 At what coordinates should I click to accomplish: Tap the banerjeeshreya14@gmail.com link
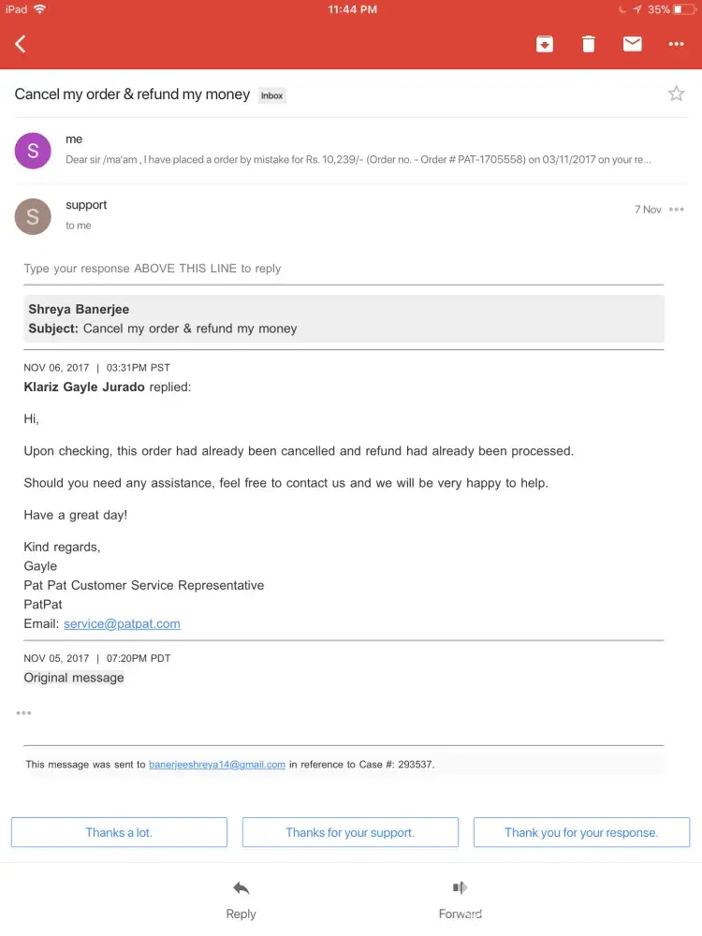click(217, 765)
